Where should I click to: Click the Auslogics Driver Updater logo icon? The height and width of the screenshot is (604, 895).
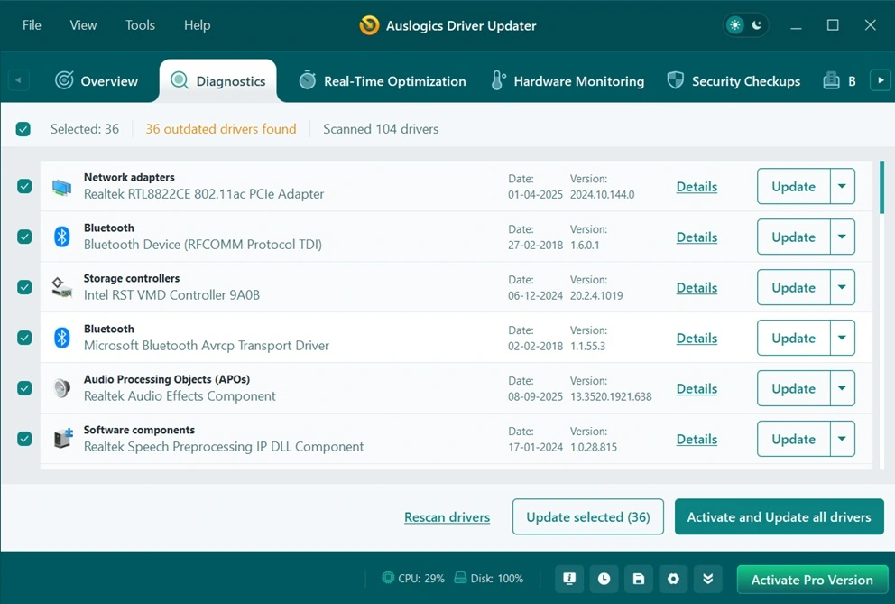(369, 25)
